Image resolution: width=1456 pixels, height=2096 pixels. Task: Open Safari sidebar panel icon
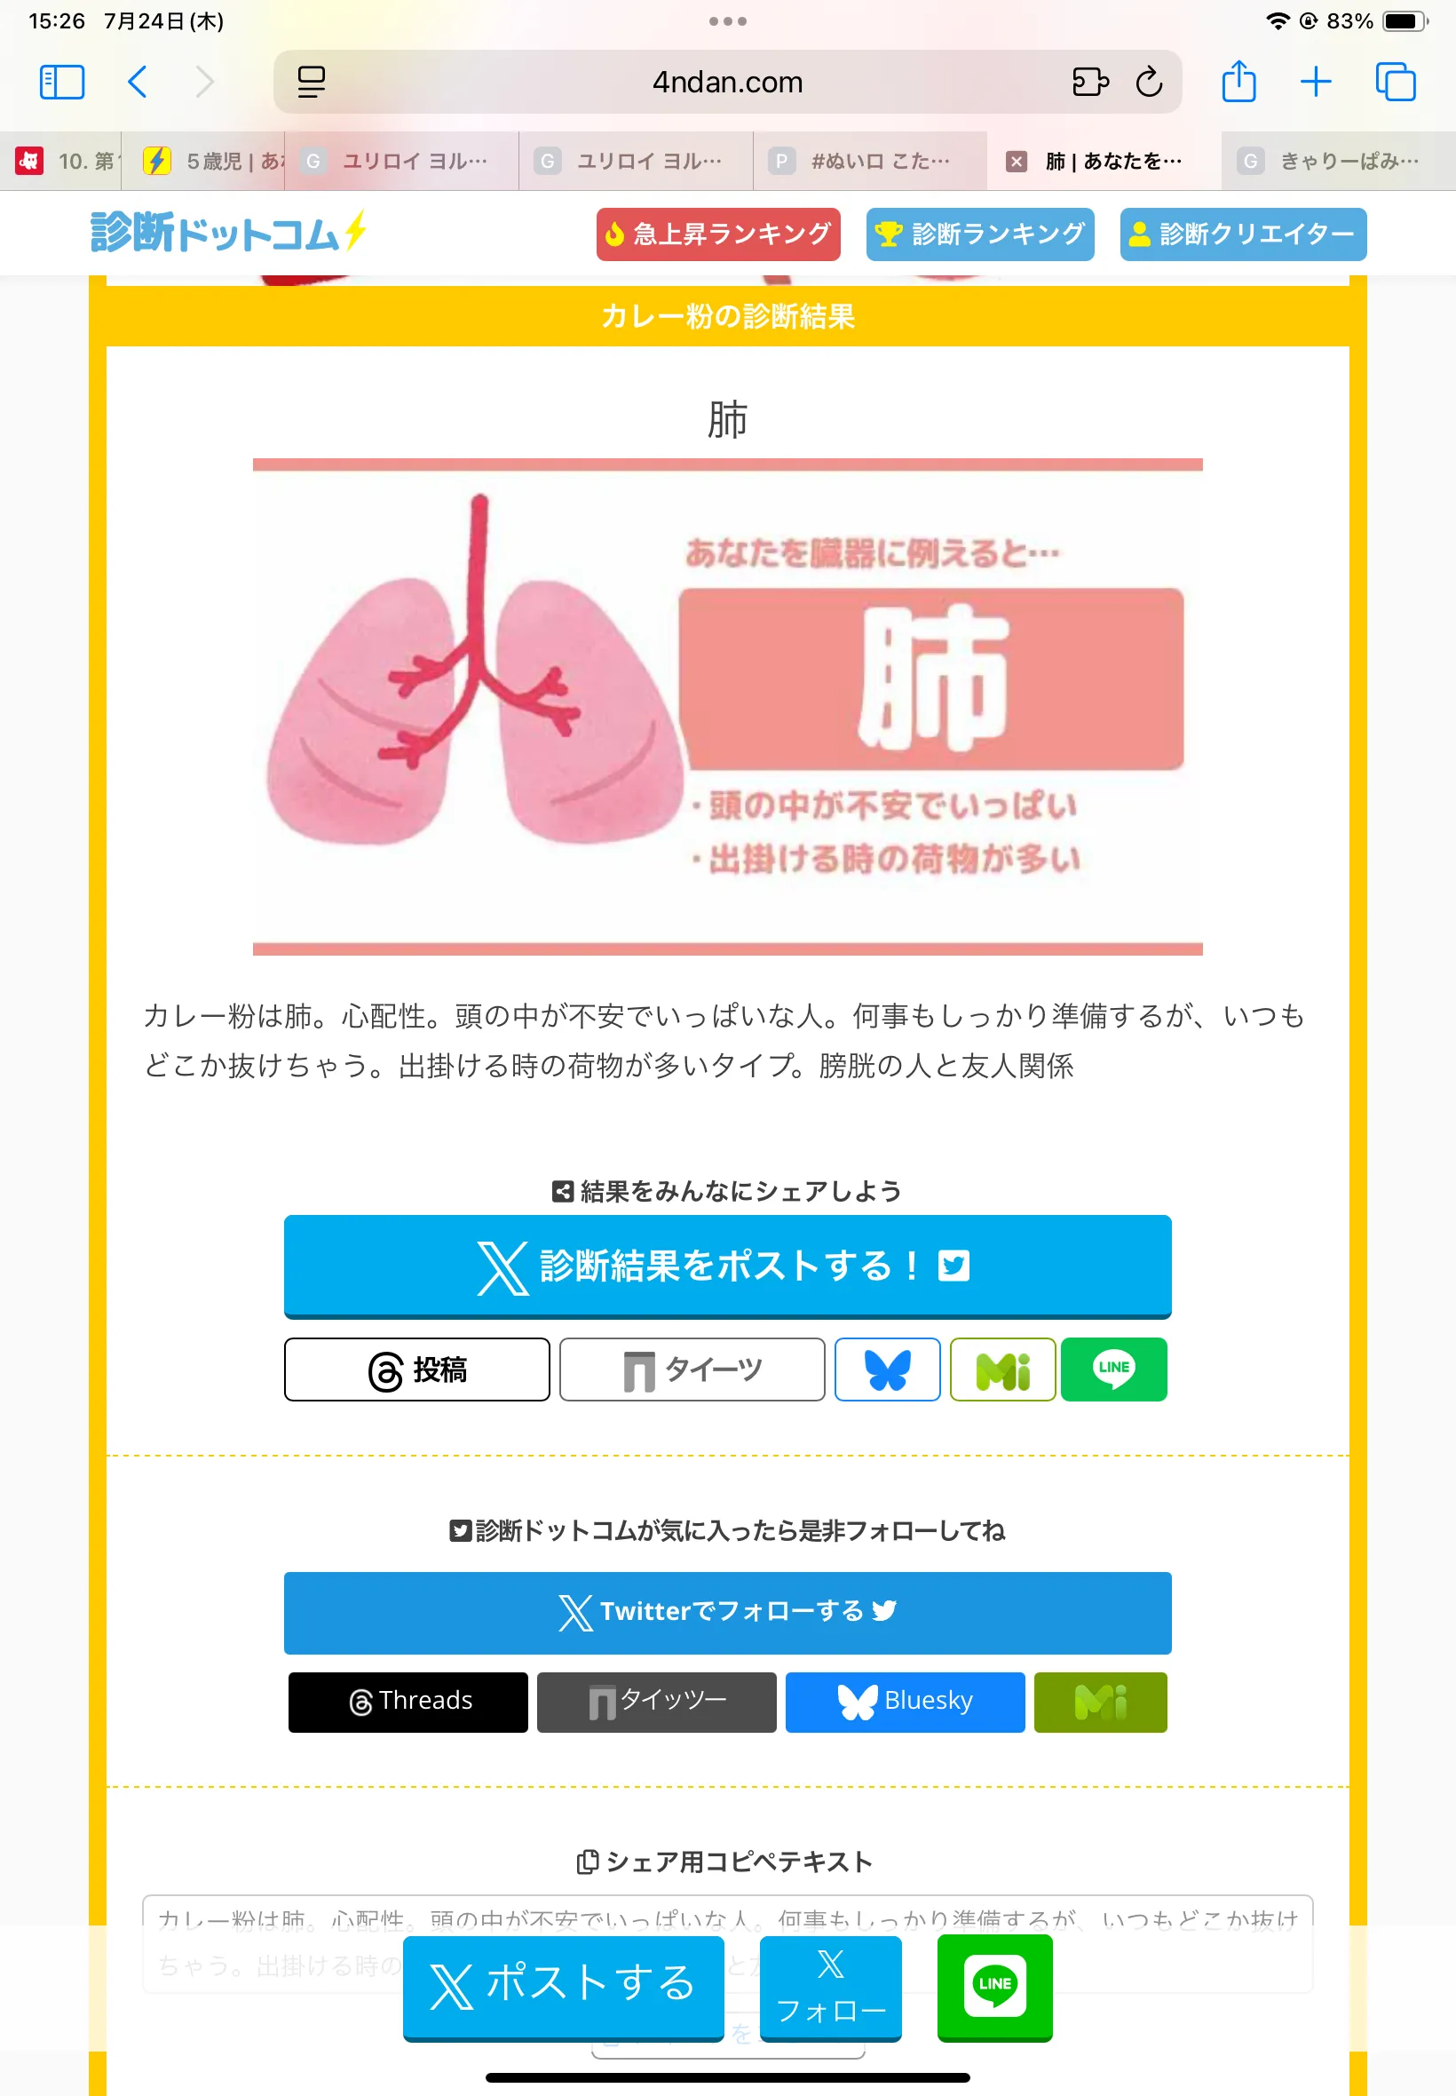point(62,82)
